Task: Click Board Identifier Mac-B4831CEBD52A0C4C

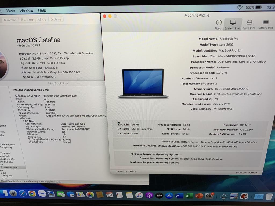Action: (237, 56)
